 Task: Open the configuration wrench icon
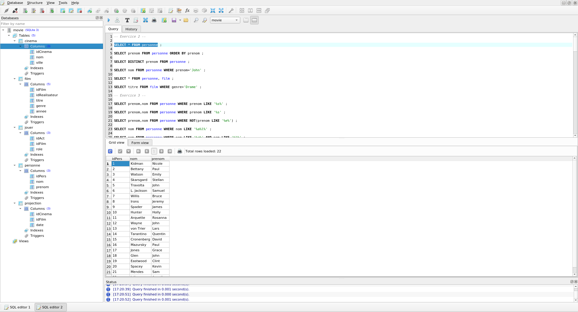click(x=231, y=11)
